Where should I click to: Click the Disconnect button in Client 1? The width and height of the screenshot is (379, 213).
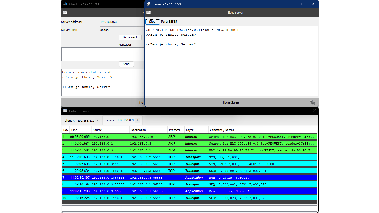pyautogui.click(x=130, y=37)
